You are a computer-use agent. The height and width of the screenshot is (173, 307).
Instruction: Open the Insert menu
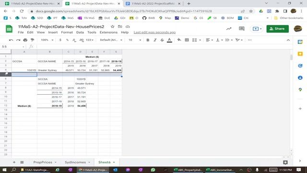[x=53, y=32]
